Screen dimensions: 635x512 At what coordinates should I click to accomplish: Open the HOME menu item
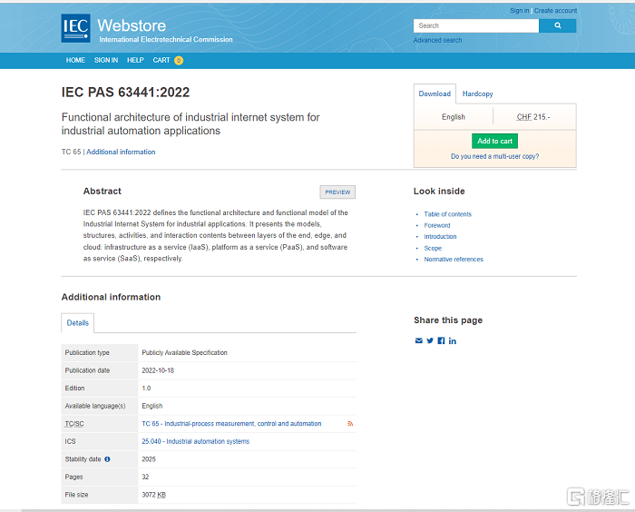pyautogui.click(x=75, y=60)
